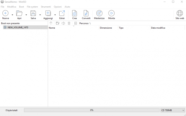Click the Monta mount icon

point(112,13)
